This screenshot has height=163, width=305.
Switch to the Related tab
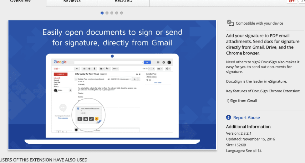123,1
